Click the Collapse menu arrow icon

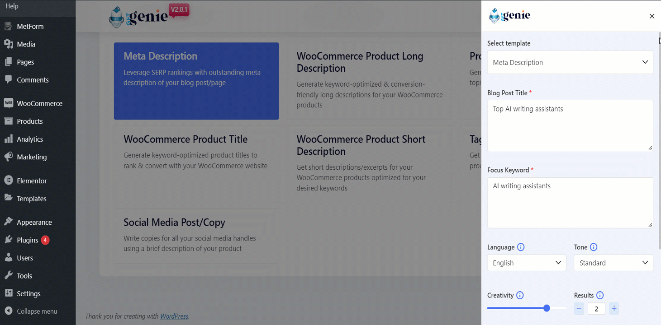(x=8, y=311)
